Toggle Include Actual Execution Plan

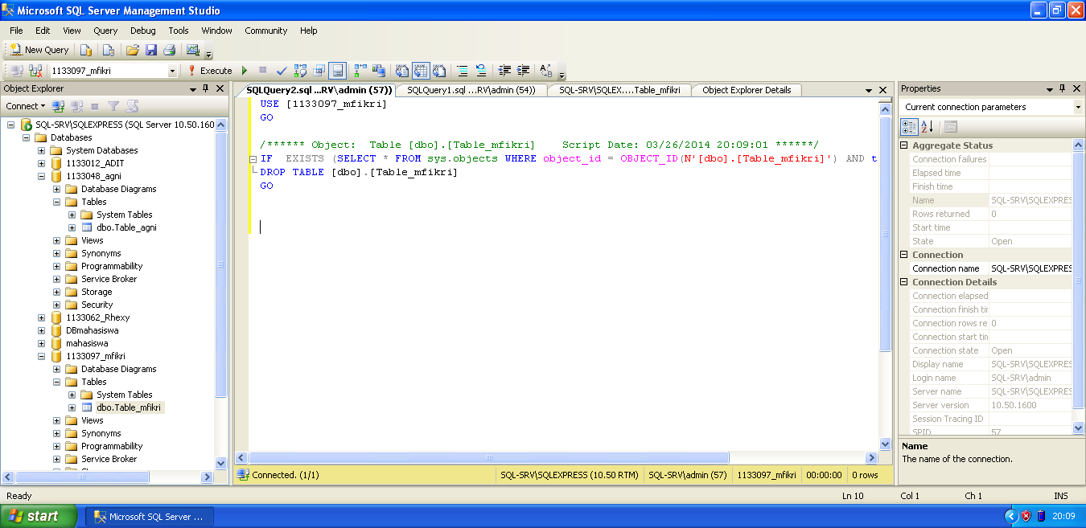360,71
